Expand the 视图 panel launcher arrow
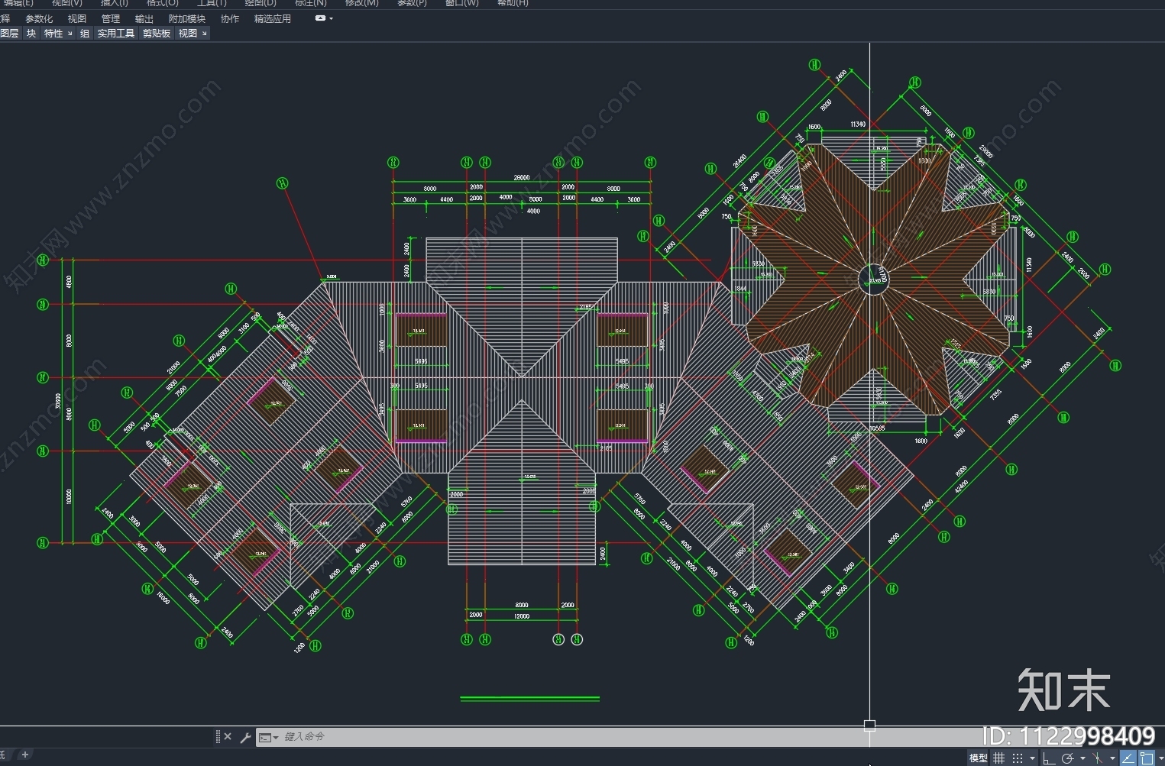The width and height of the screenshot is (1165, 766). pos(204,34)
